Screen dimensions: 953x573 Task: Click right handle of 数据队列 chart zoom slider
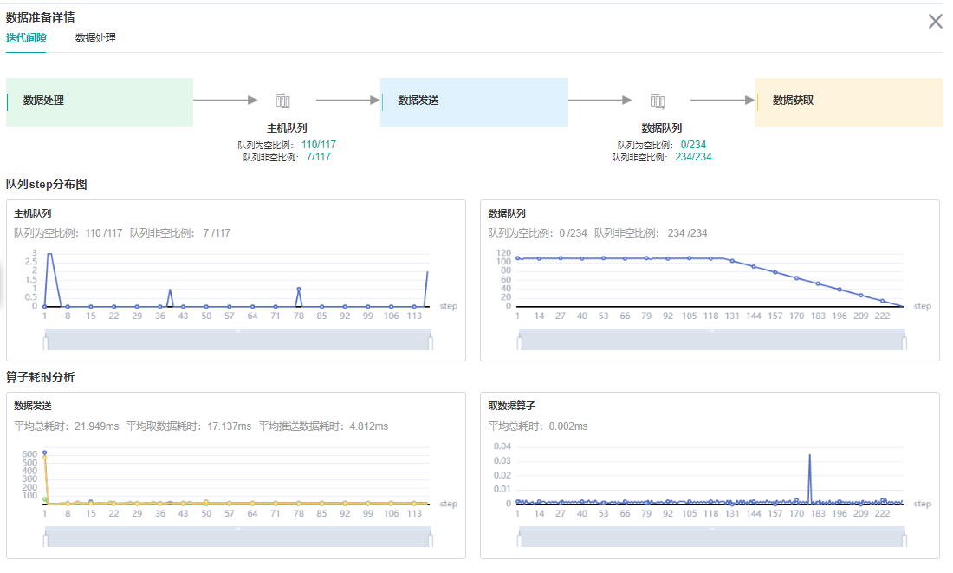904,343
